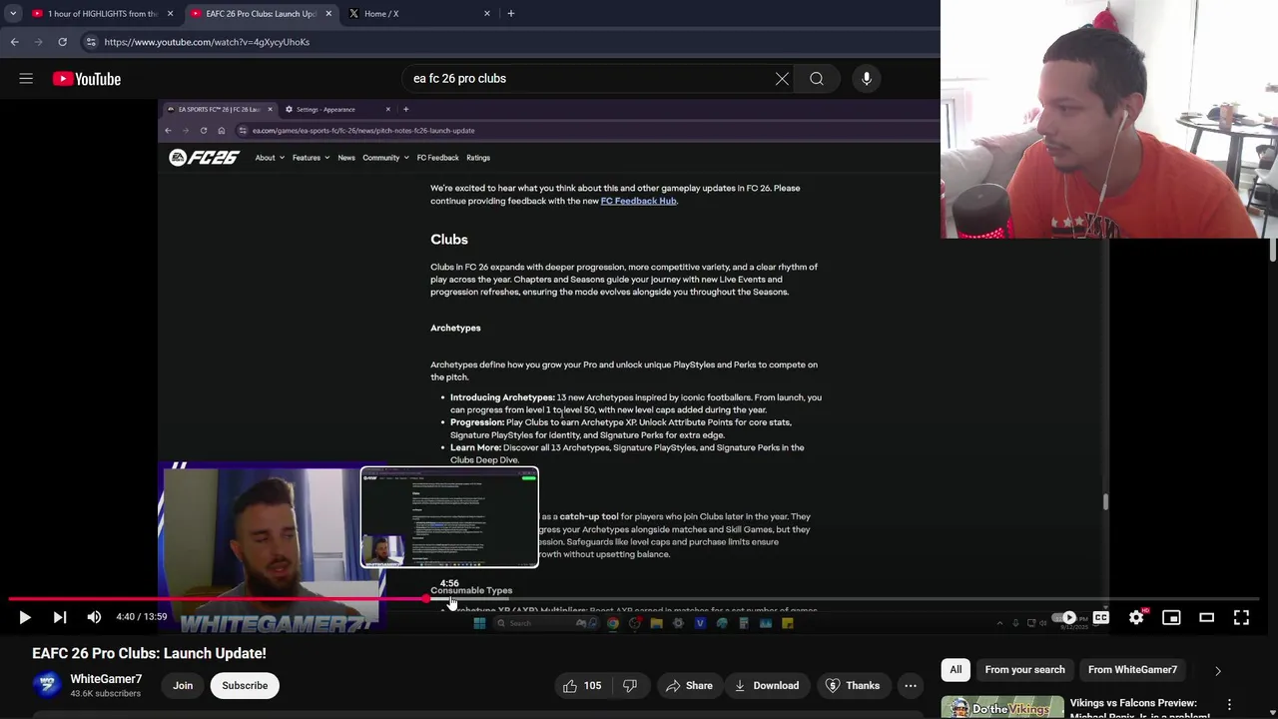Go back to the previous page
This screenshot has width=1278, height=719.
tap(14, 42)
